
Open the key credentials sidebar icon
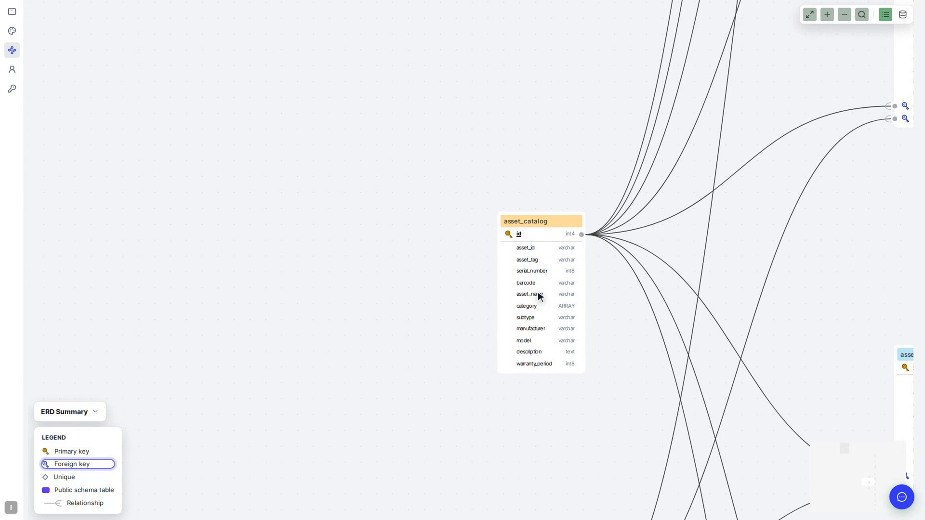click(x=12, y=89)
